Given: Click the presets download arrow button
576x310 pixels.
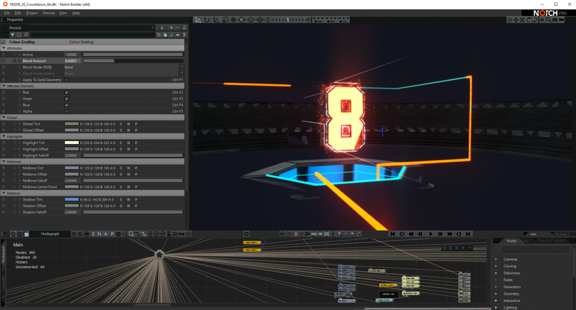Looking at the screenshot, I should [162, 28].
